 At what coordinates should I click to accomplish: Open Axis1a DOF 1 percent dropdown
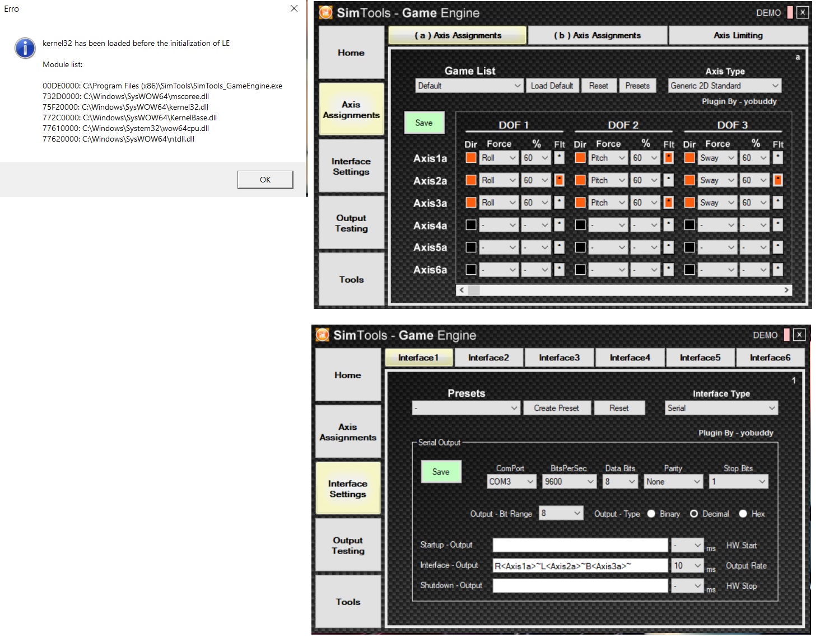point(536,158)
